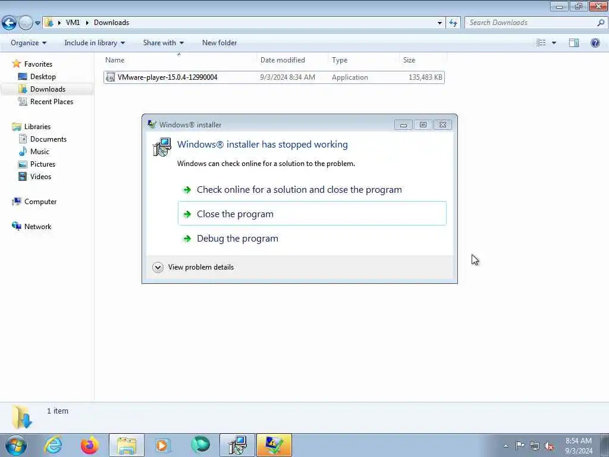This screenshot has height=457, width=609.
Task: Click the Change your view icon
Action: point(541,43)
